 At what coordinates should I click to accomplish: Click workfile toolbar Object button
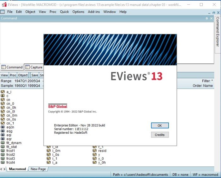coord(23,75)
